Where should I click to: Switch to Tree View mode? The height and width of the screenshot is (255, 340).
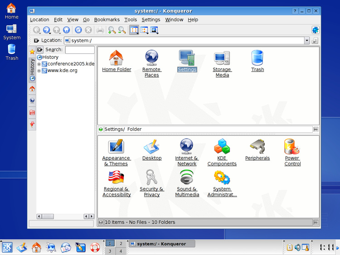pos(145,30)
